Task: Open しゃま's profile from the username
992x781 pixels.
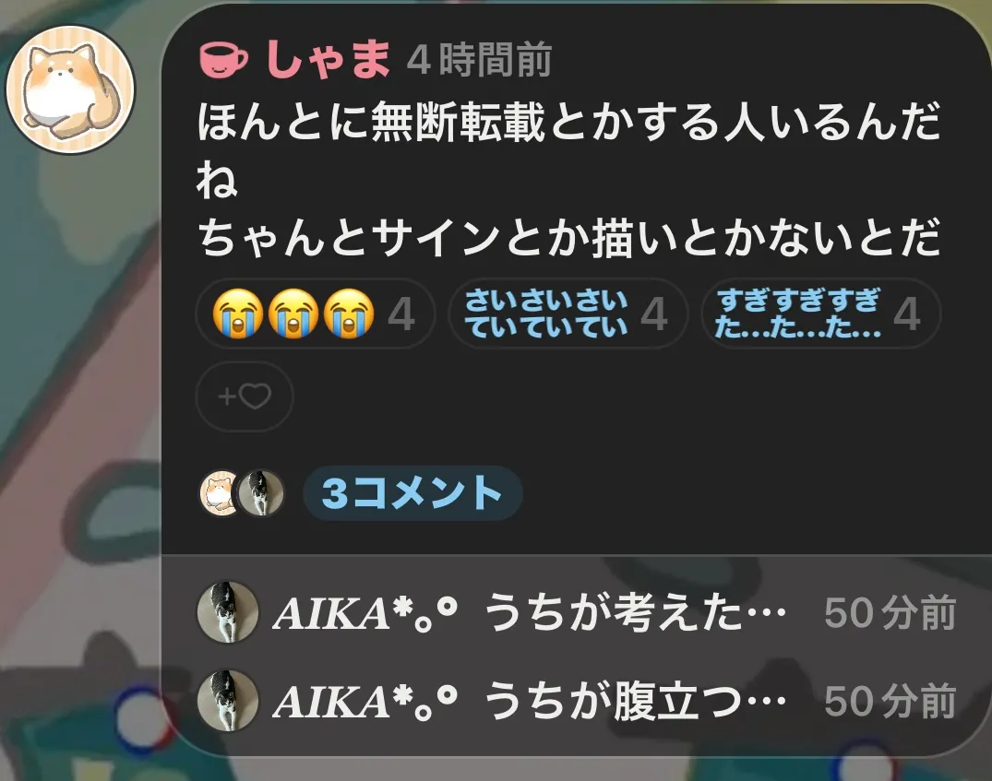Action: click(328, 59)
